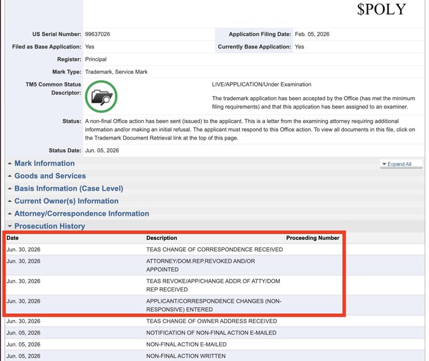Expand Current Owner(s) Information section
The width and height of the screenshot is (429, 361).
click(66, 201)
